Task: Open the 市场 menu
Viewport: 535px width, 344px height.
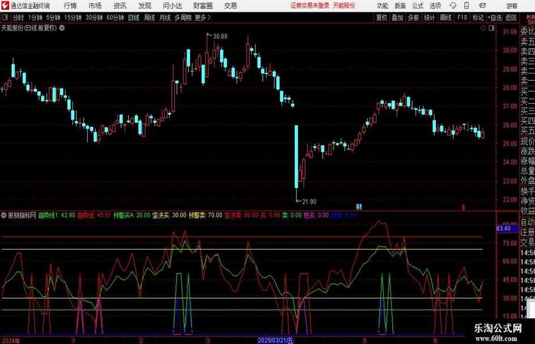Action: (95, 6)
